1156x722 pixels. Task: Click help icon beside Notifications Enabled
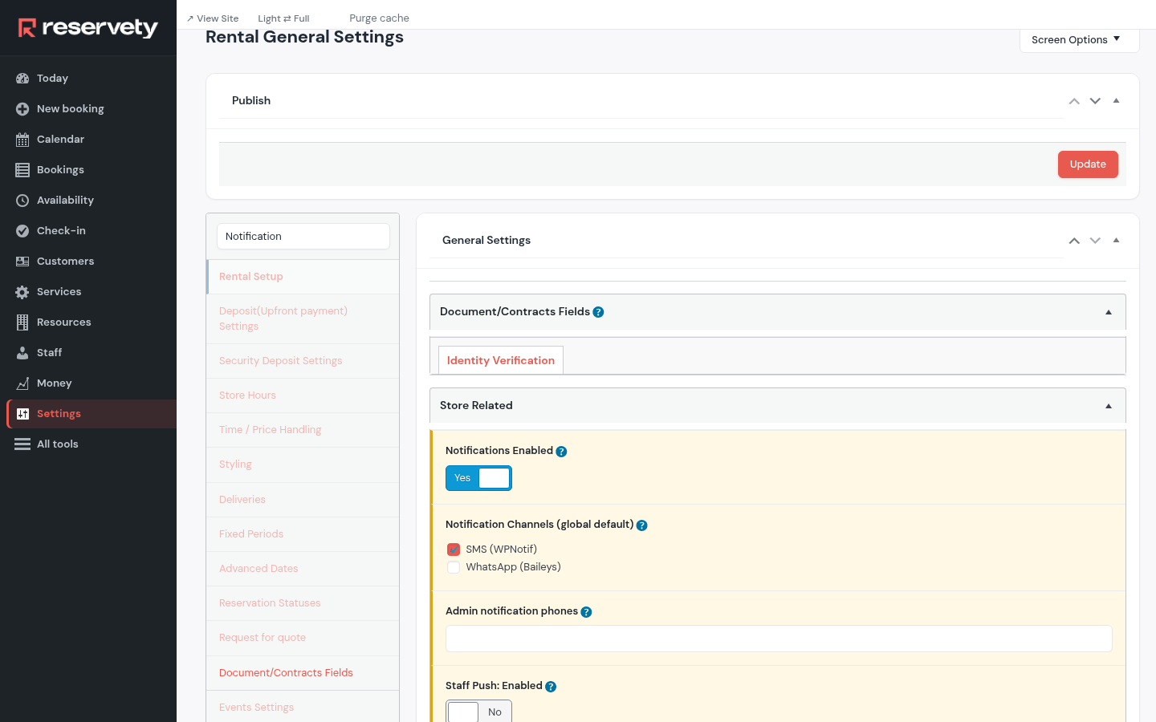[561, 452]
